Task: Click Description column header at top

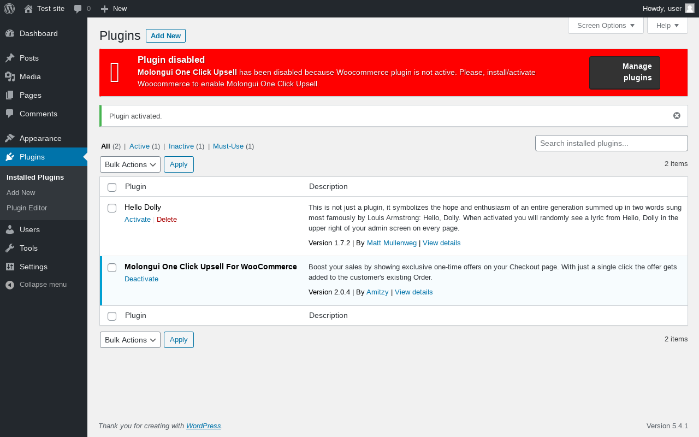Action: [328, 187]
